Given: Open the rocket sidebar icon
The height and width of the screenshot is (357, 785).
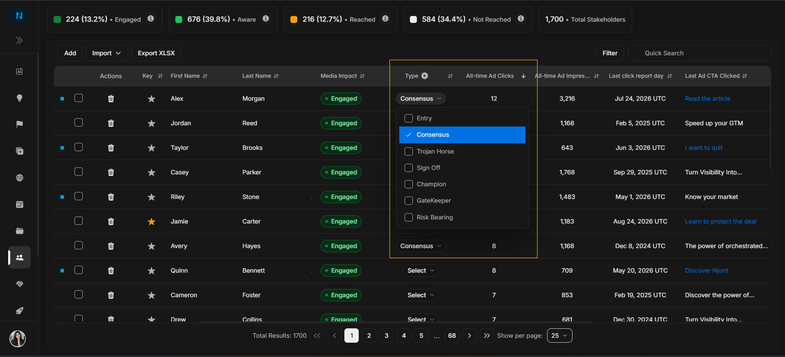Looking at the screenshot, I should [x=19, y=311].
